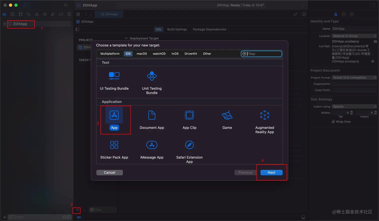This screenshot has height=221, width=379.
Task: Open the source control navigator
Action: click(13, 14)
